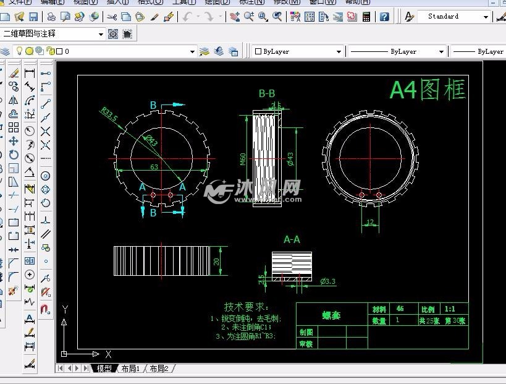Toggle layer on/off lightbulb icon
506x384 pixels.
[x=19, y=51]
